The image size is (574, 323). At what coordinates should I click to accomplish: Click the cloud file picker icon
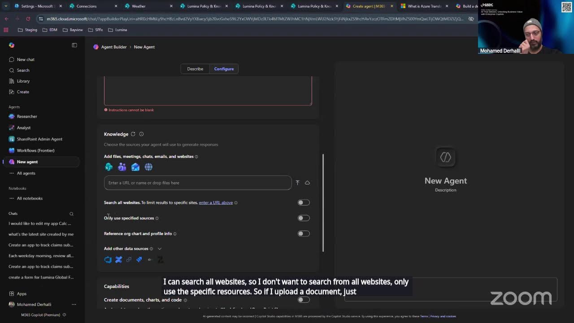coord(307,183)
